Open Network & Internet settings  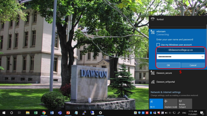pyautogui.click(x=166, y=92)
